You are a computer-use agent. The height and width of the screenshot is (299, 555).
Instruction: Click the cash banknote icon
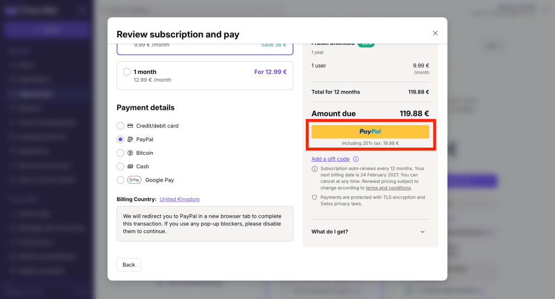pos(130,167)
